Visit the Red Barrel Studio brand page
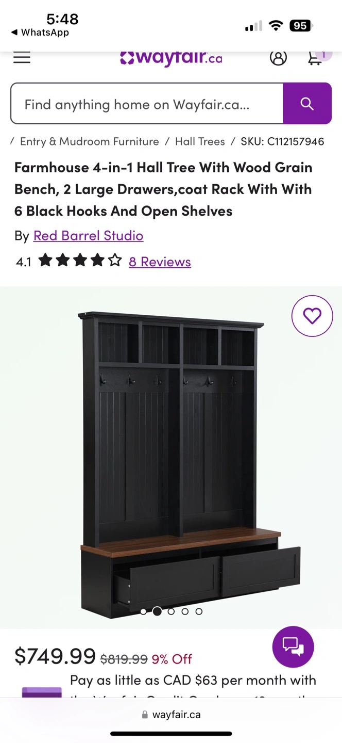This screenshot has height=743, width=342. [x=88, y=236]
